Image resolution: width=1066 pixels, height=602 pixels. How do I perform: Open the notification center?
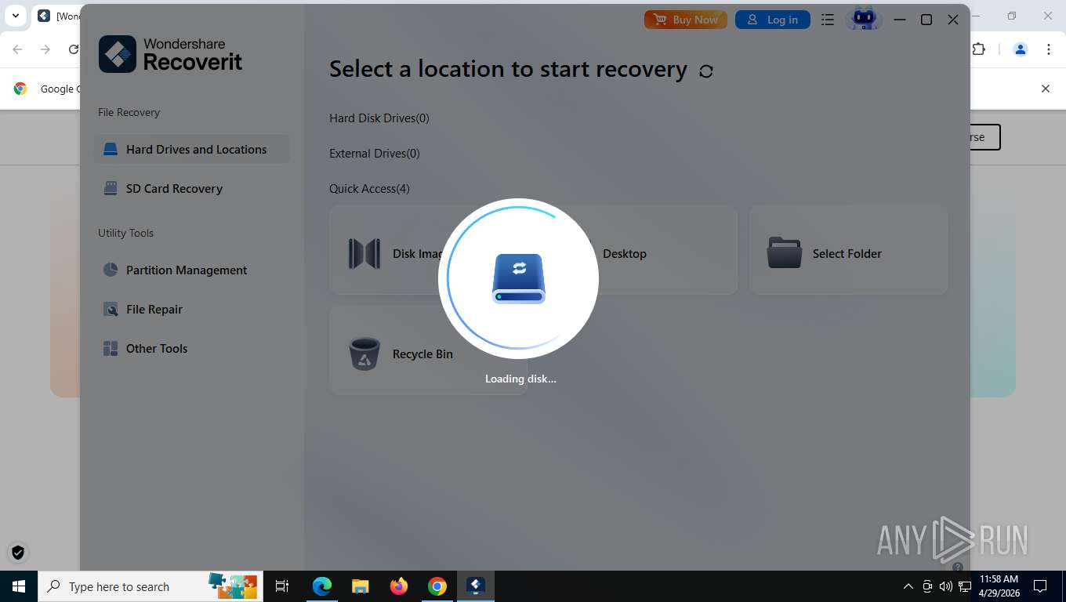[x=1040, y=586]
